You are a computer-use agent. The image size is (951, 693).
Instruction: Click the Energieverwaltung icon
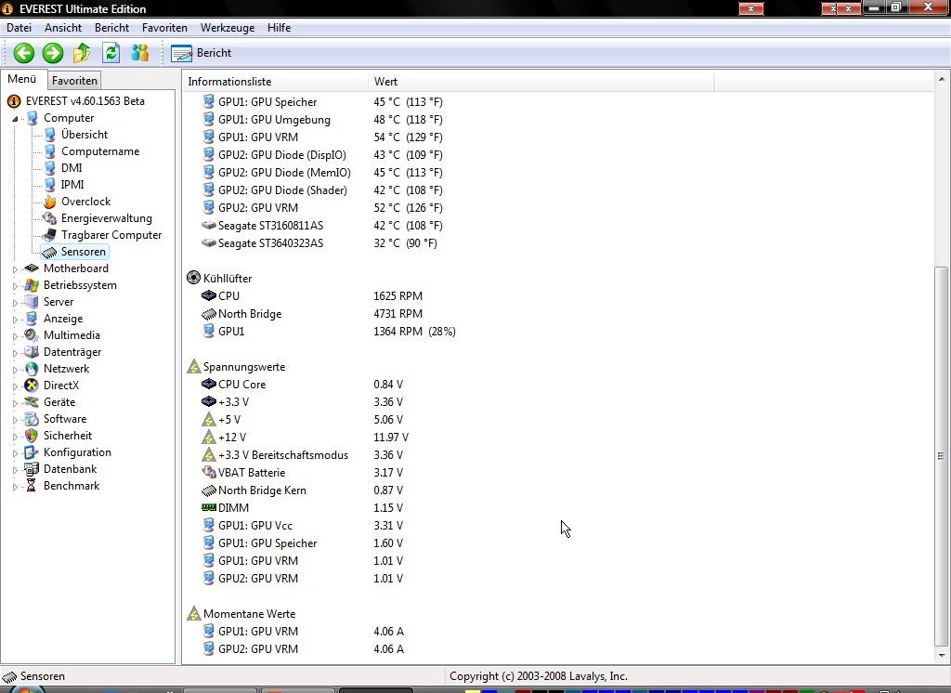coord(50,218)
